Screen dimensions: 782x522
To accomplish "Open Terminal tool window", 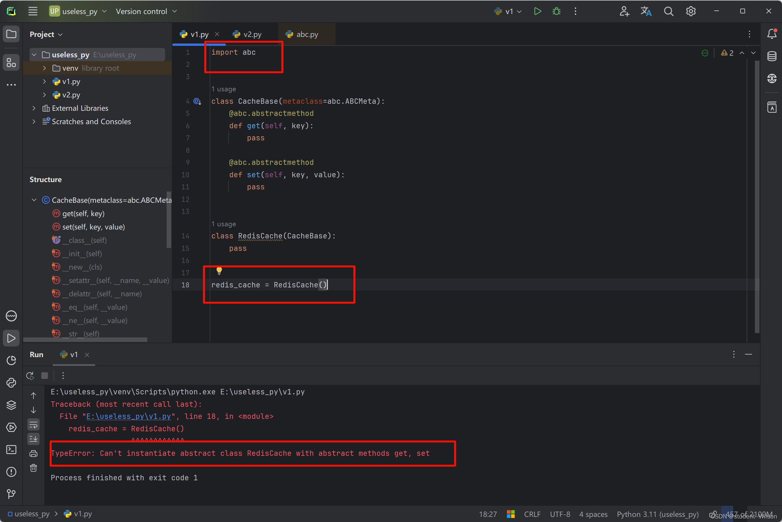I will pyautogui.click(x=11, y=449).
